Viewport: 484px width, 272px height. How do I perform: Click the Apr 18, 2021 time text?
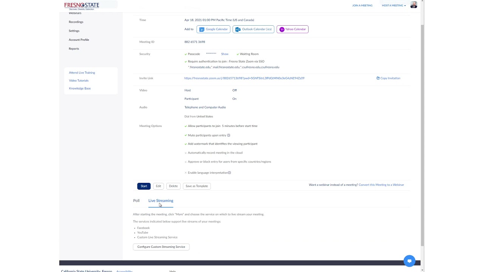pyautogui.click(x=219, y=20)
